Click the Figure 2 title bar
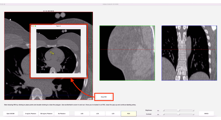Viewport: 221px width, 120px height. [58, 26]
